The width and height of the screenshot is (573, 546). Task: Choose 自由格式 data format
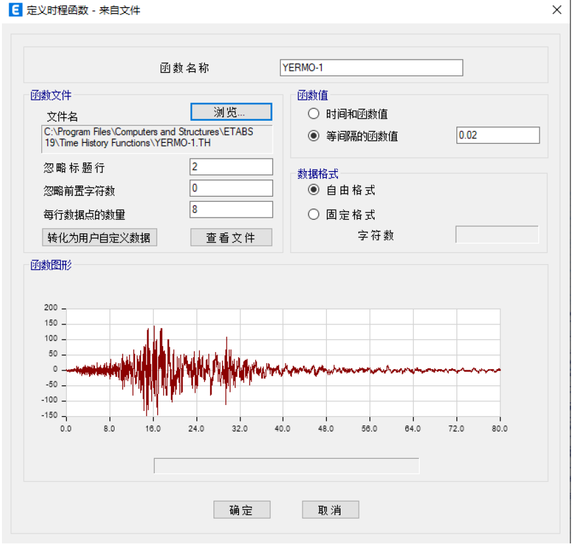(313, 190)
